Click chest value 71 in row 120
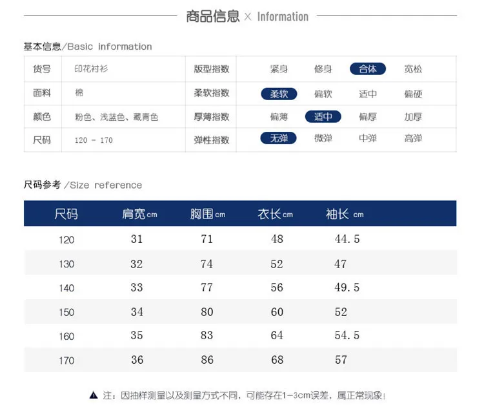Image resolution: width=484 pixels, height=409 pixels. pyautogui.click(x=207, y=238)
